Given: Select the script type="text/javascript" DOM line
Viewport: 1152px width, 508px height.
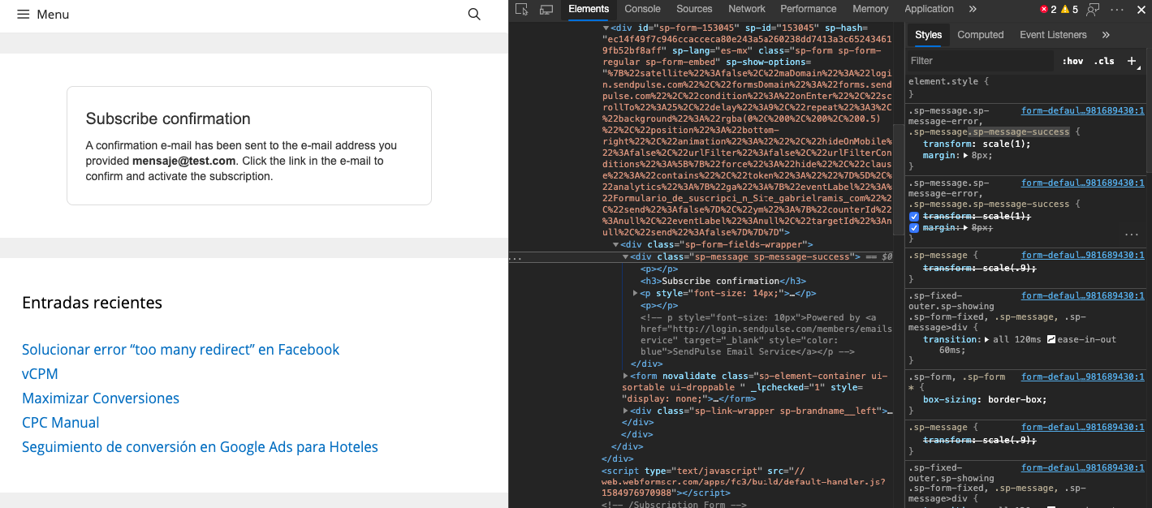Looking at the screenshot, I should pos(743,481).
